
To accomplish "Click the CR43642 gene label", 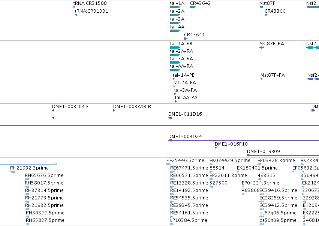I will pyautogui.click(x=201, y=3).
